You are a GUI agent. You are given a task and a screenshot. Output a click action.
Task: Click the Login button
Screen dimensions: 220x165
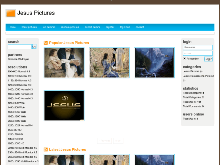tap(209, 59)
